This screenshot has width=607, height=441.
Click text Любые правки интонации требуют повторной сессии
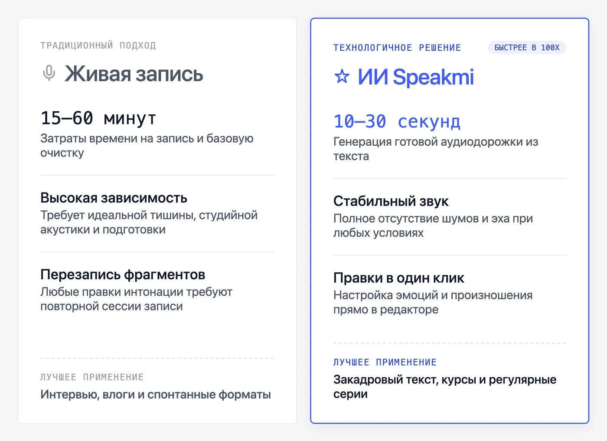pos(136,299)
